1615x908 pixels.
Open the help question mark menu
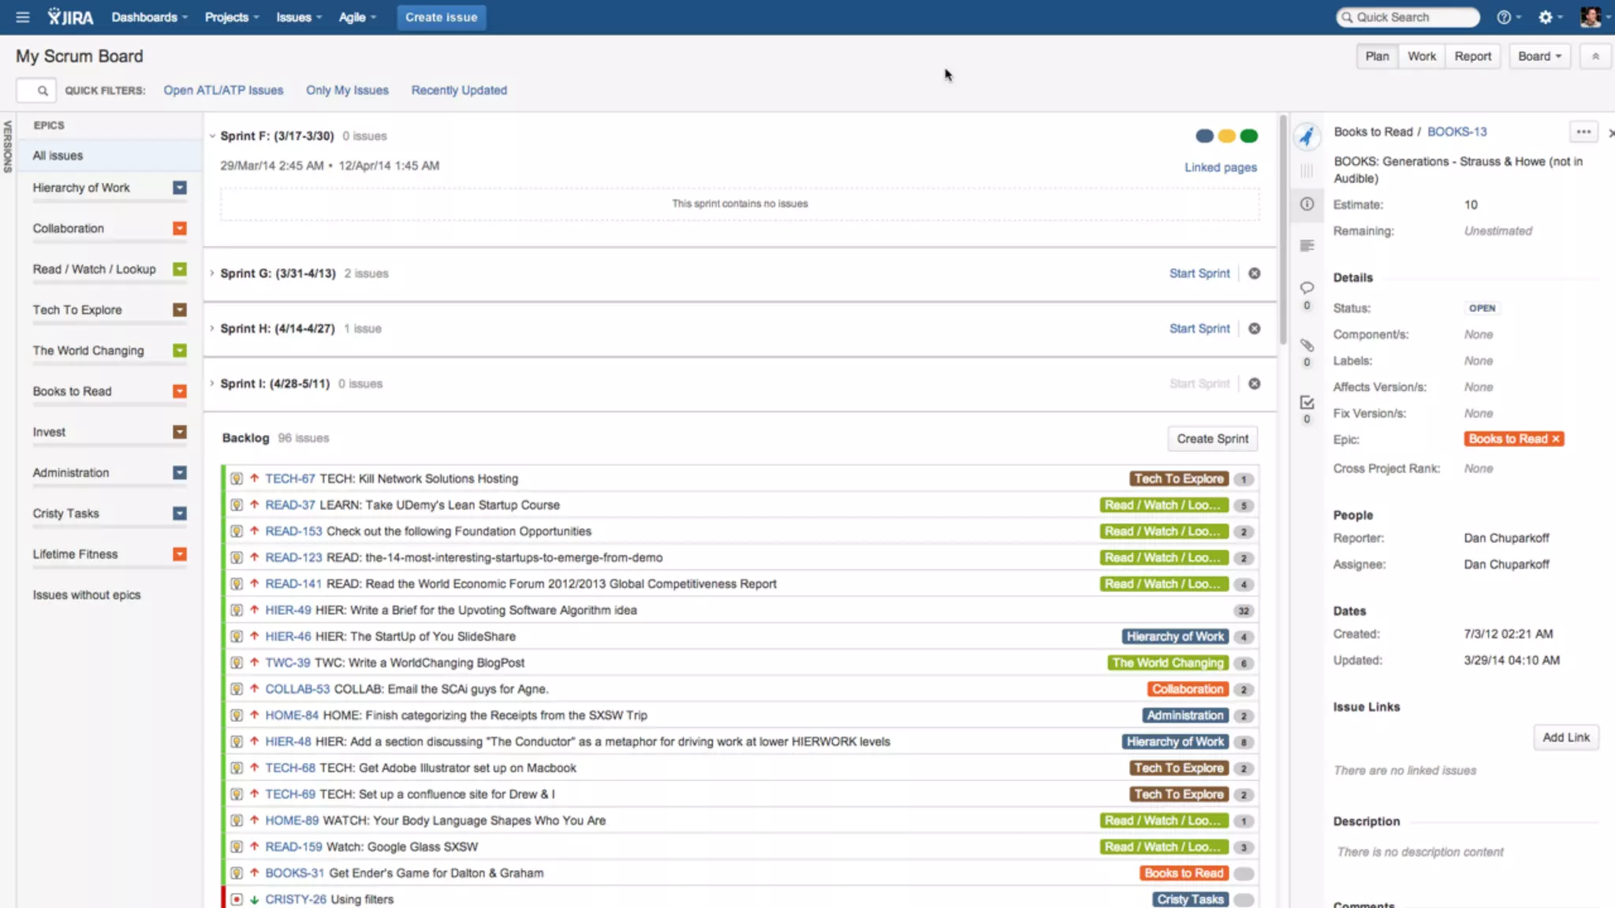[1504, 17]
